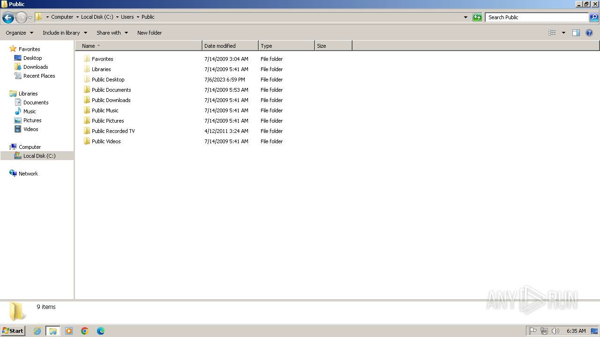600x337 pixels.
Task: Click Libraries in the navigation pane
Action: [28, 94]
